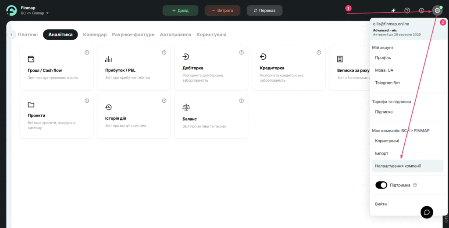The width and height of the screenshot is (449, 228).
Task: Click the red Витрата button
Action: point(222,10)
